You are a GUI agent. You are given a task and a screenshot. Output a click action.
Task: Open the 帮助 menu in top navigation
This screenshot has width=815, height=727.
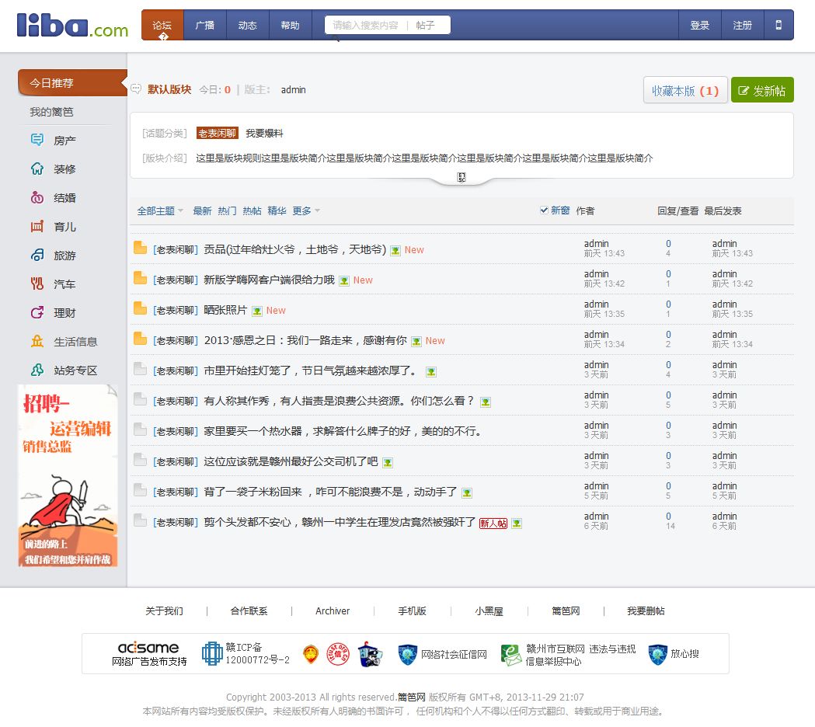pyautogui.click(x=290, y=25)
